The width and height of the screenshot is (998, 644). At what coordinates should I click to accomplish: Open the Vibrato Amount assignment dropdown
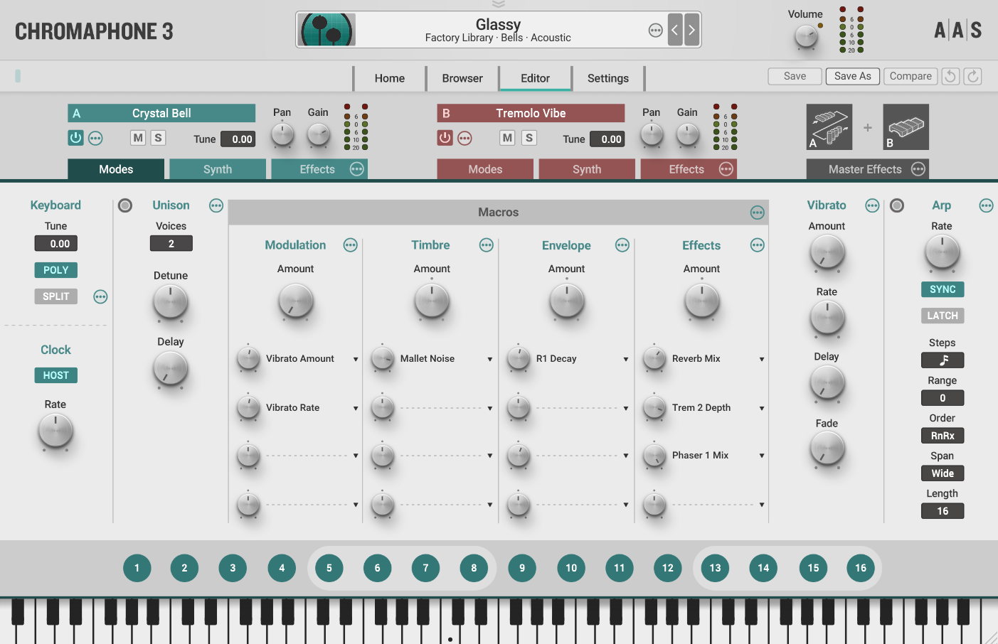coord(355,359)
